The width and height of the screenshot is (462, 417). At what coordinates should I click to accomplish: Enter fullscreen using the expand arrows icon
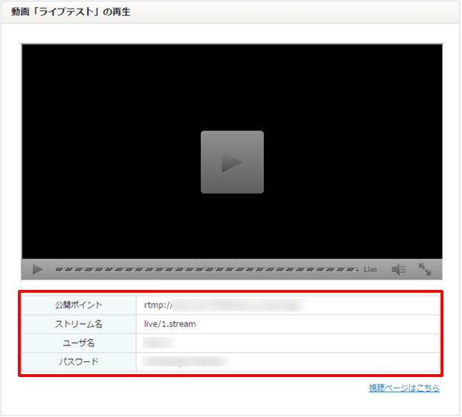[425, 269]
